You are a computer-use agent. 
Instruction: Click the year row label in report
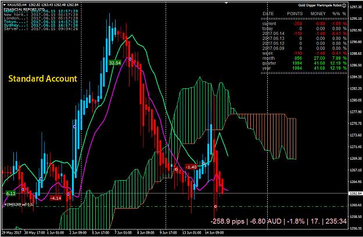[x=267, y=68]
